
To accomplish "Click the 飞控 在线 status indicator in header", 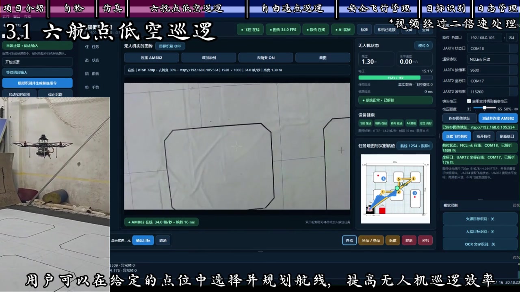I will 250,30.
